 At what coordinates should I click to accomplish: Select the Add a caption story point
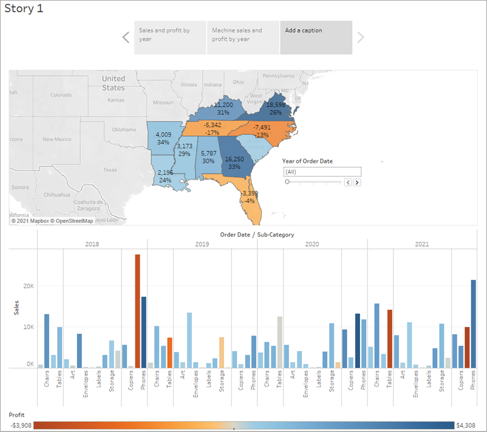tap(316, 37)
